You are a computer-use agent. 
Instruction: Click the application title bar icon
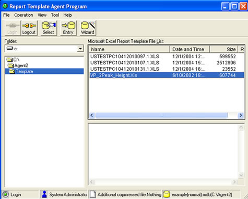[x=5, y=6]
